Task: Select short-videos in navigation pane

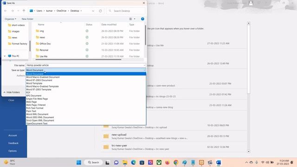Action: (16, 25)
